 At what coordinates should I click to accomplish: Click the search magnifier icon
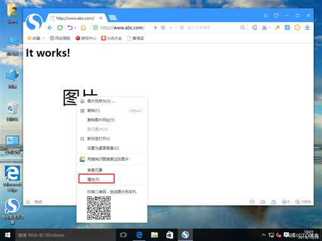(x=242, y=28)
